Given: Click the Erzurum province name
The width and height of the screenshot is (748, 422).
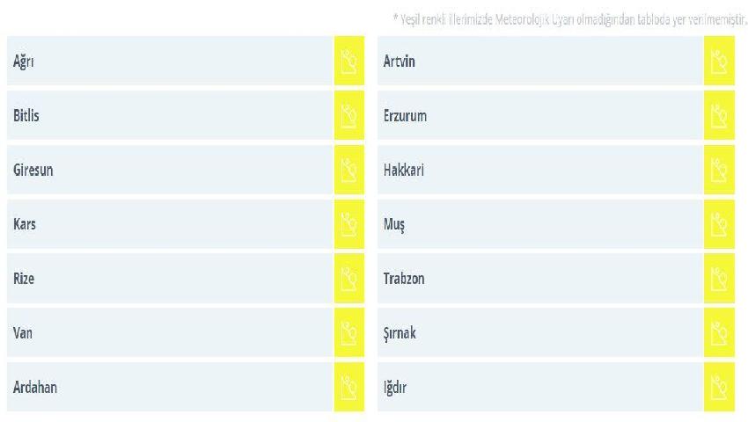Looking at the screenshot, I should (x=405, y=115).
